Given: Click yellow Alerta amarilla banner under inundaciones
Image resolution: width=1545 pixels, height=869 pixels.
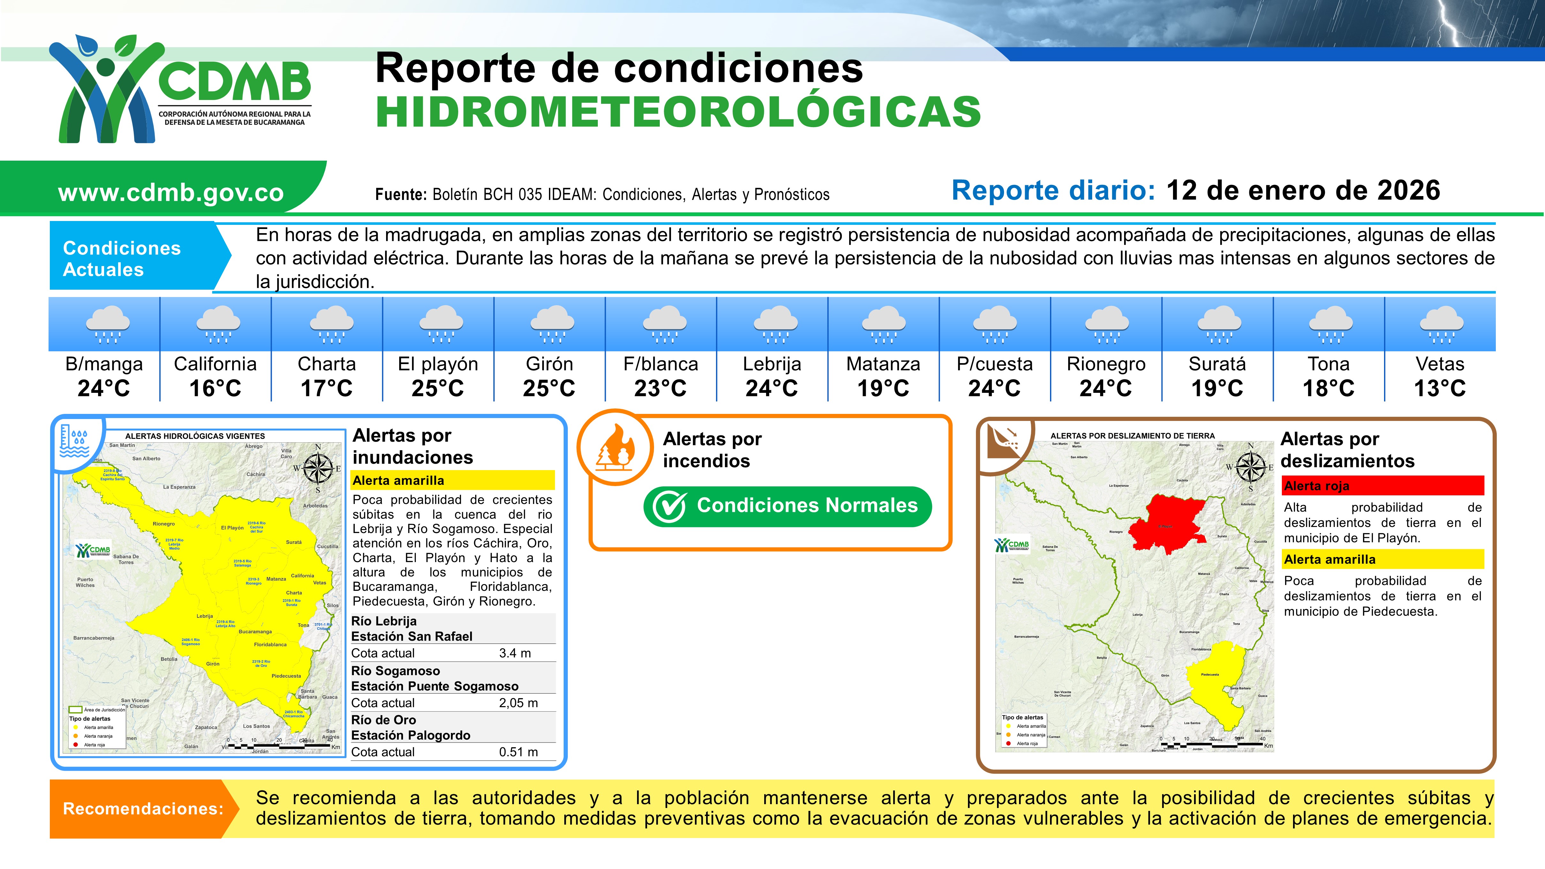Looking at the screenshot, I should [453, 480].
